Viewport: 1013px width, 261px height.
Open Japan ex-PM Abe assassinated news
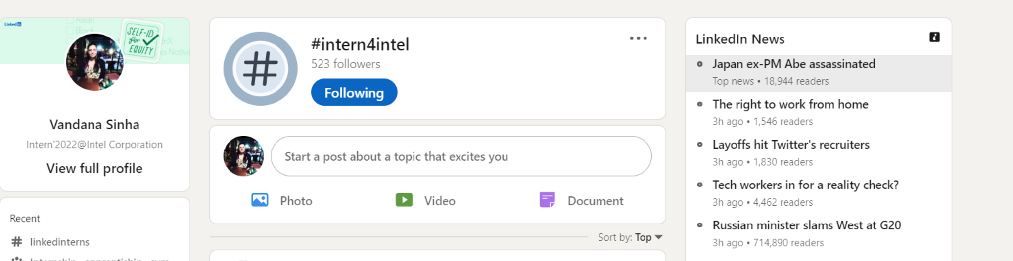point(793,64)
